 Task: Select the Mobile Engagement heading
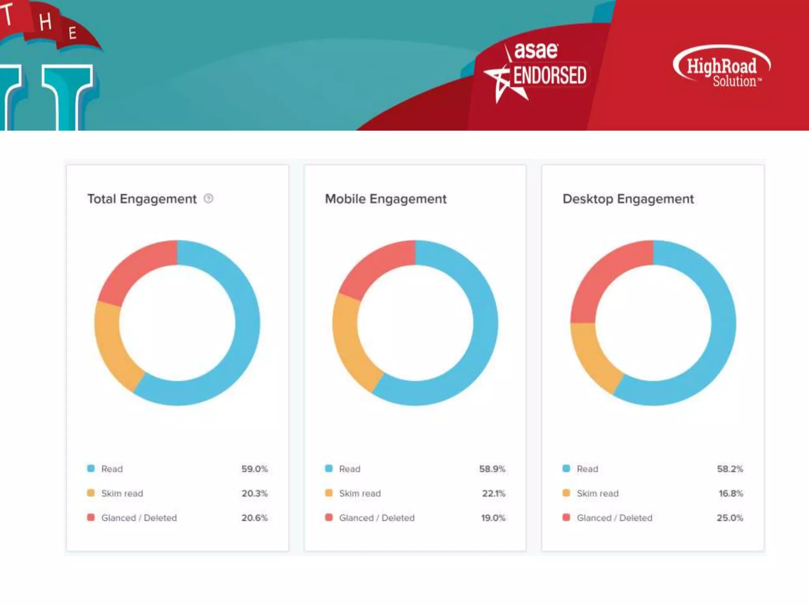click(386, 199)
